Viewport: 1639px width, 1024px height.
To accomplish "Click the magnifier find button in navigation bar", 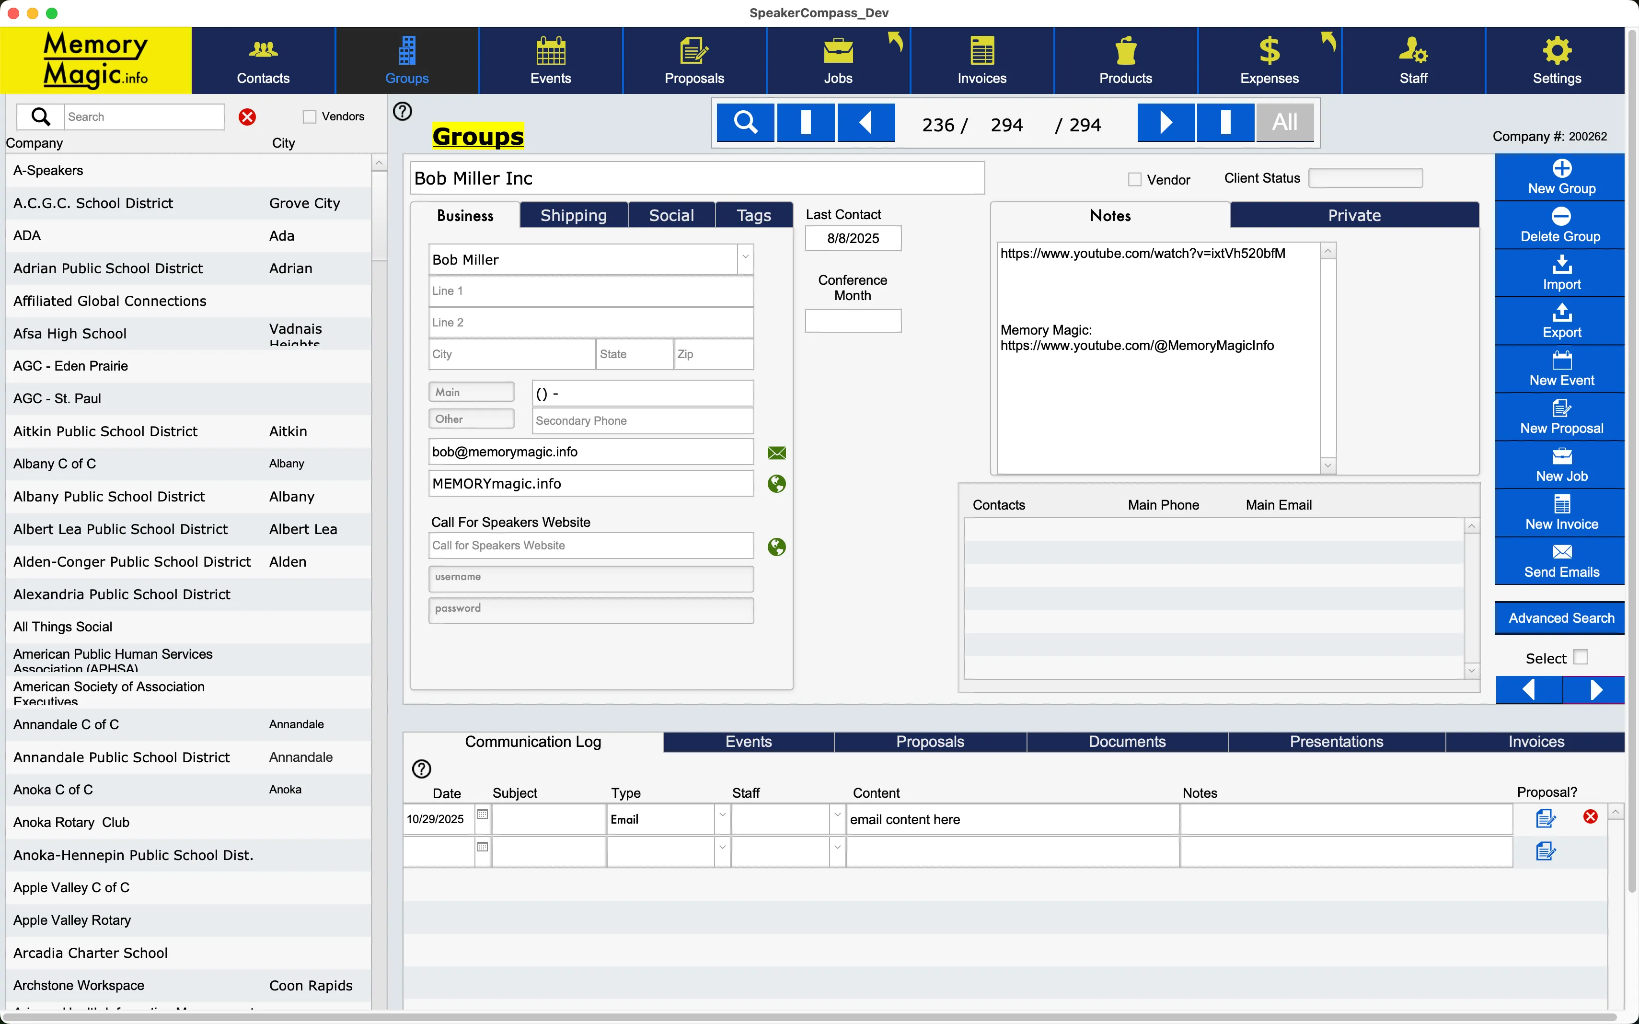I will coord(745,123).
